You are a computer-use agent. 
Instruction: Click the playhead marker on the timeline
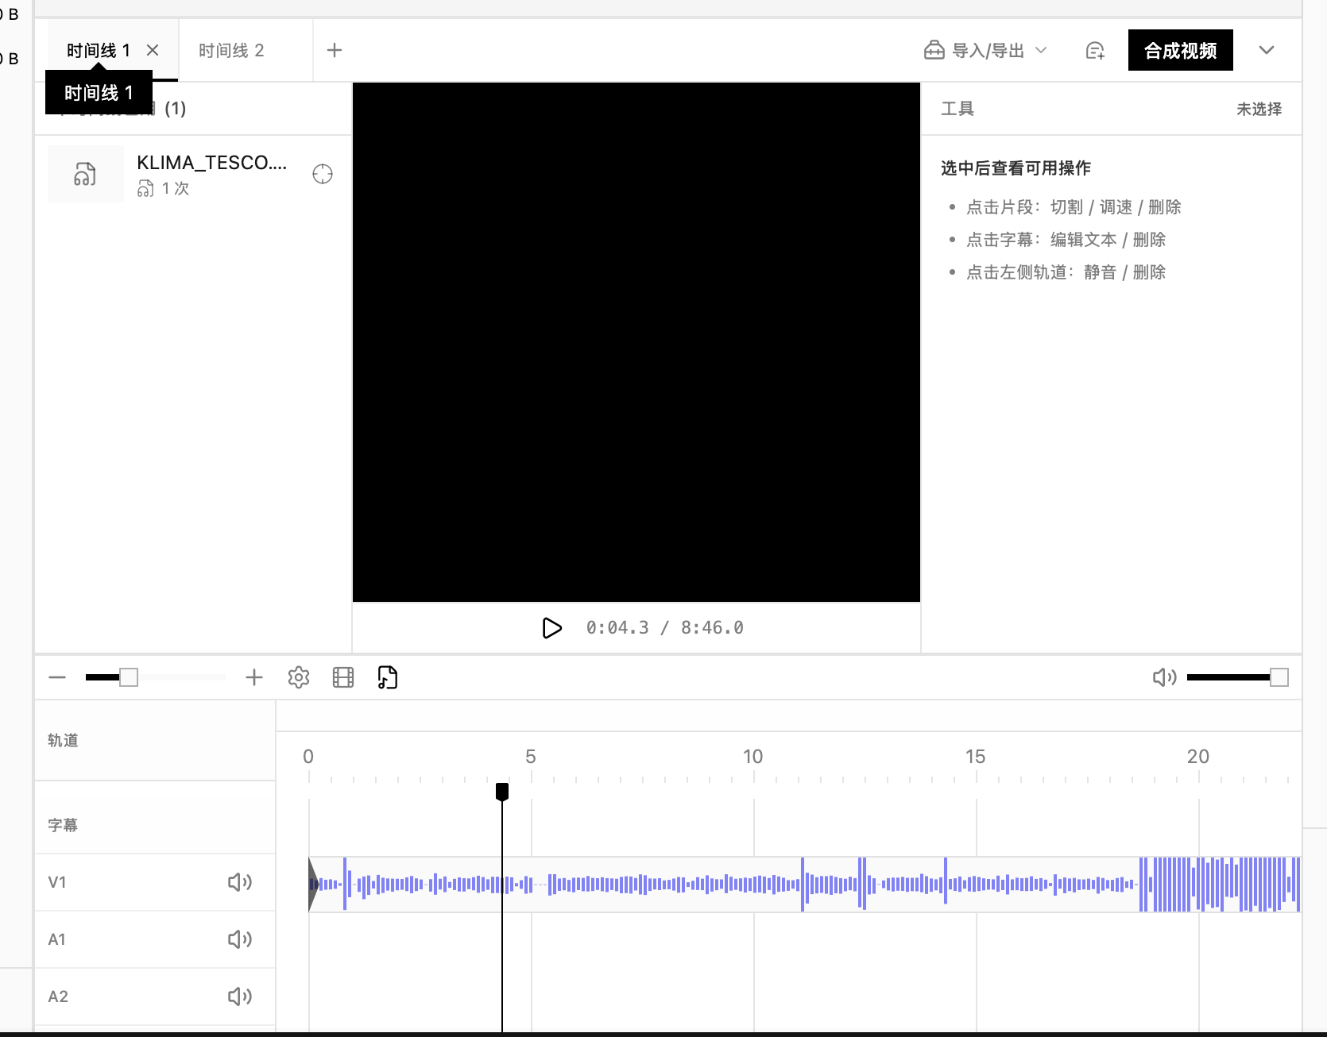coord(502,792)
